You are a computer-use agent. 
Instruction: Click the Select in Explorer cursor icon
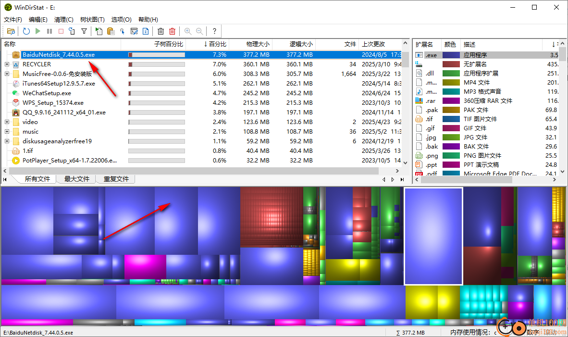122,31
